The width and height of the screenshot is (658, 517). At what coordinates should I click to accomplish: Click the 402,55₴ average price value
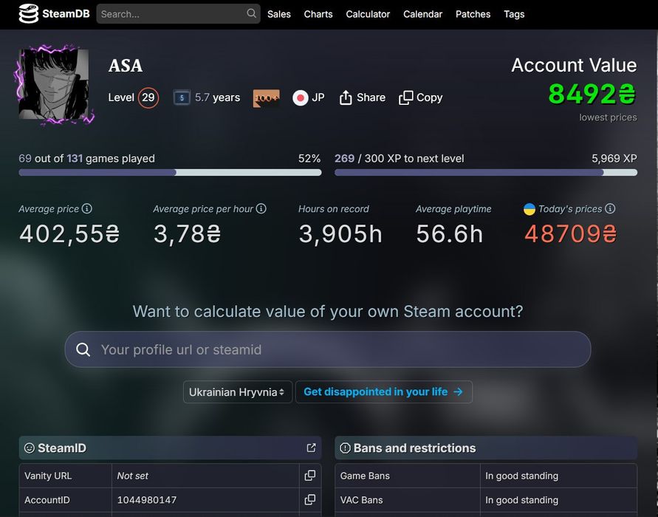click(69, 233)
